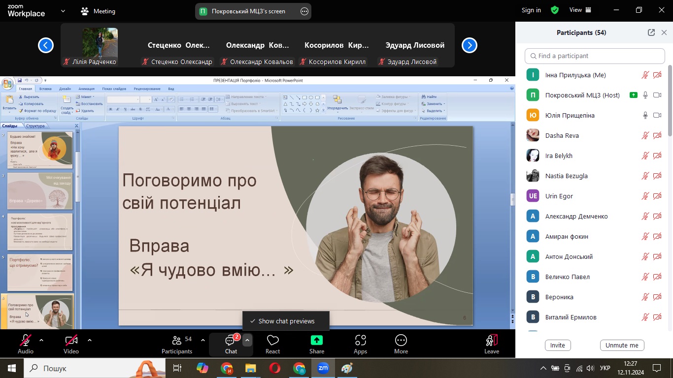The width and height of the screenshot is (673, 378).
Task: Open the Рецензирование ribbon tab
Action: pos(147,89)
